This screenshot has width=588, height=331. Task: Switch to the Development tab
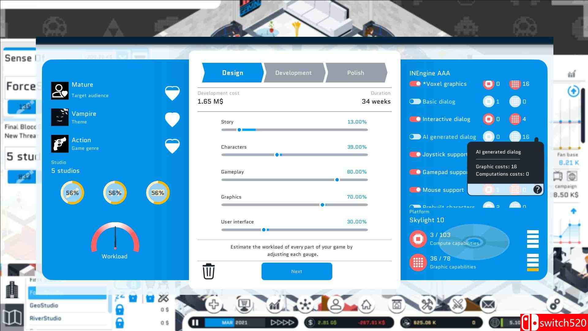tap(294, 73)
